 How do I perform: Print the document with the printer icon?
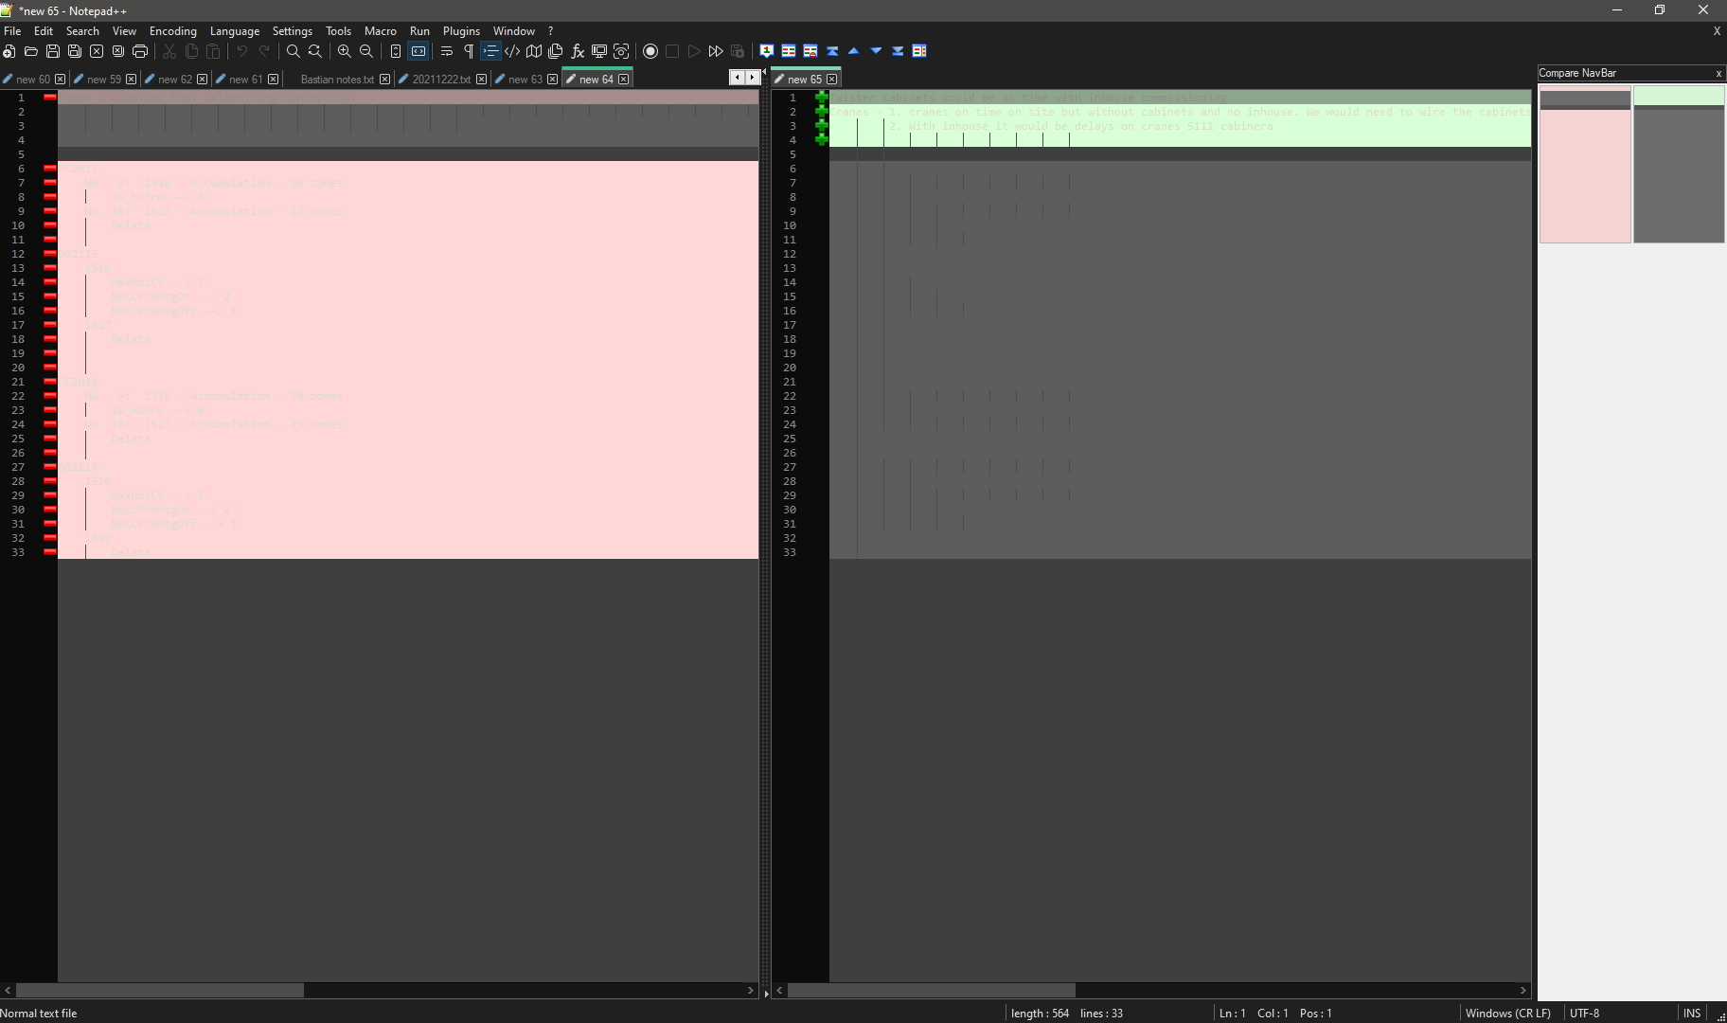(140, 51)
